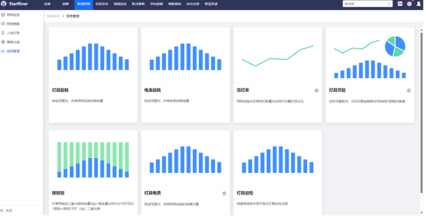Viewport: 426px width, 218px height.
Task: Open 照明策略 in the sidebar
Action: point(13,24)
